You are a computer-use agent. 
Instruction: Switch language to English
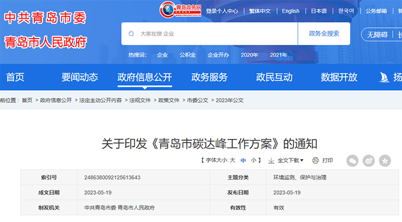pyautogui.click(x=291, y=11)
